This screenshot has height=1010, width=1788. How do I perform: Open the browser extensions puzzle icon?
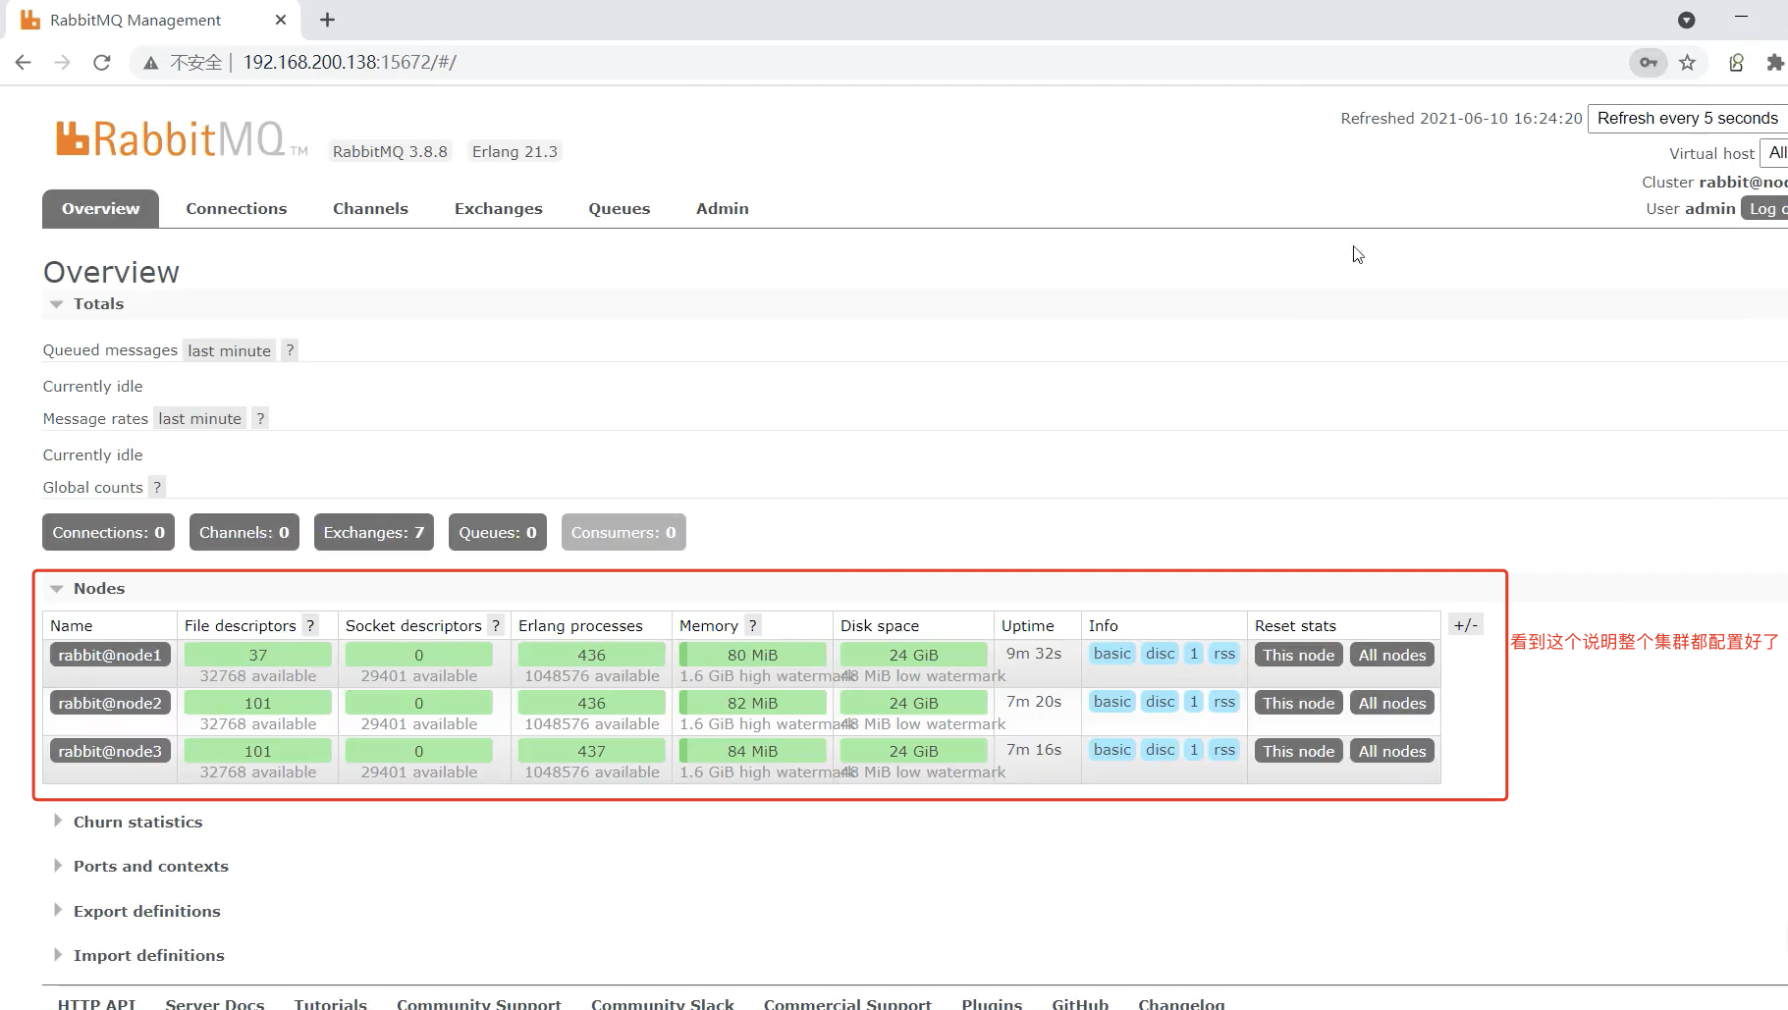point(1774,63)
